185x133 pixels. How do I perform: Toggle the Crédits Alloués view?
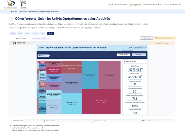coord(123,55)
